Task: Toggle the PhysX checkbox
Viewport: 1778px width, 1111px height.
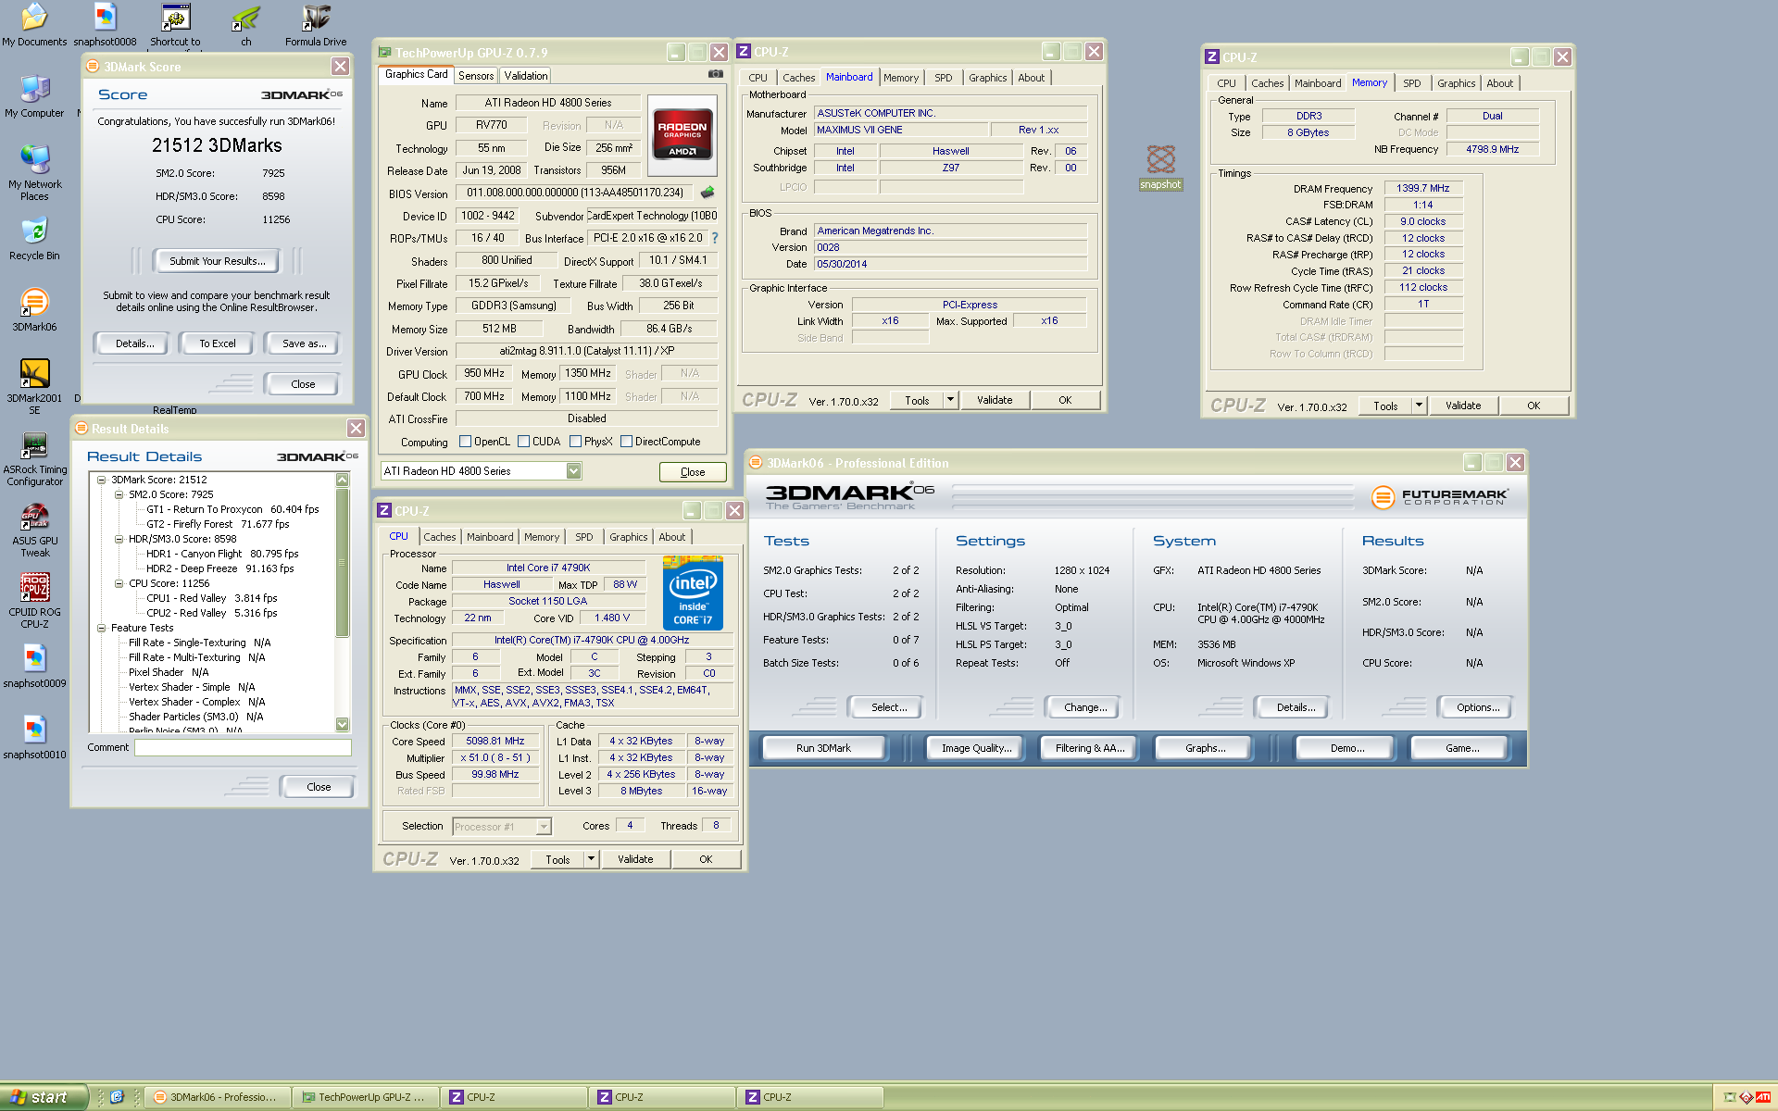Action: click(x=576, y=442)
